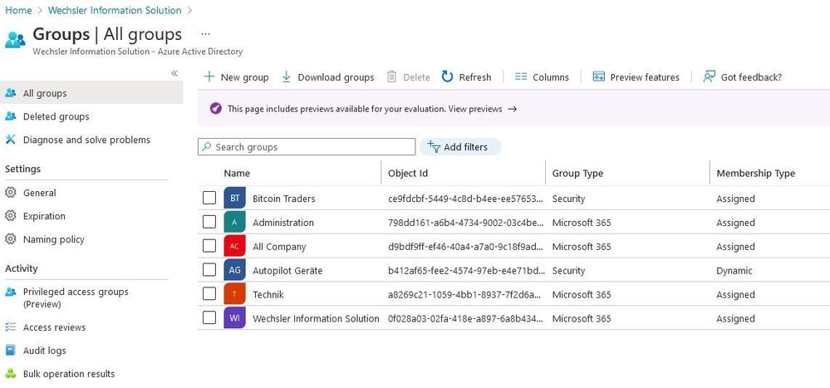This screenshot has width=830, height=388.
Task: Click the Bulk operation results icon
Action: tap(11, 374)
